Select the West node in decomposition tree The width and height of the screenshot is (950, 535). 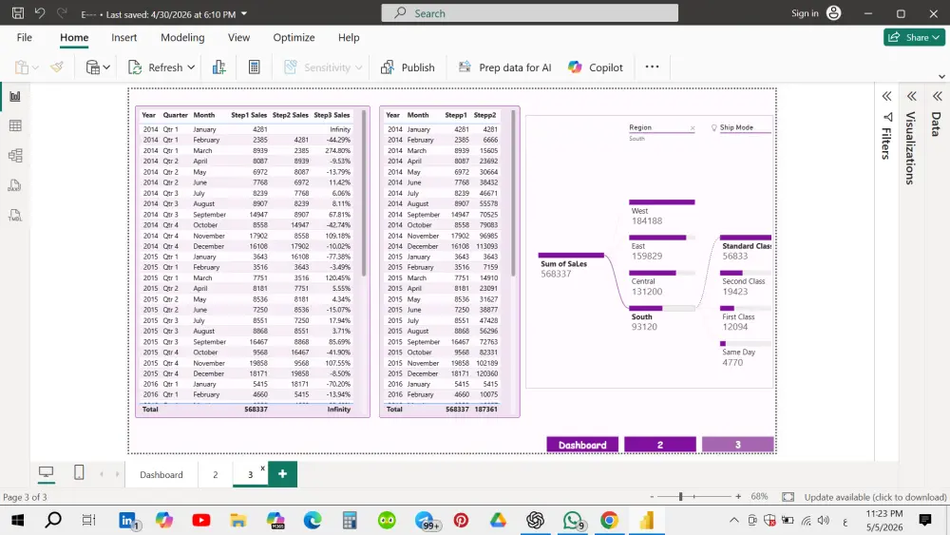tap(661, 212)
